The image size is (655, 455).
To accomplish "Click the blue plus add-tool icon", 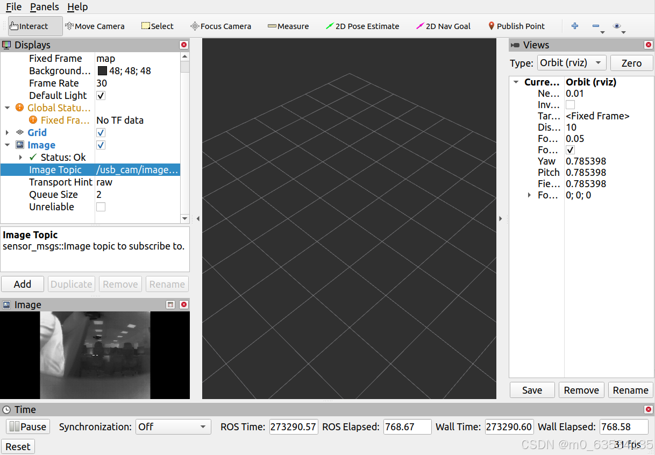I will coord(575,26).
